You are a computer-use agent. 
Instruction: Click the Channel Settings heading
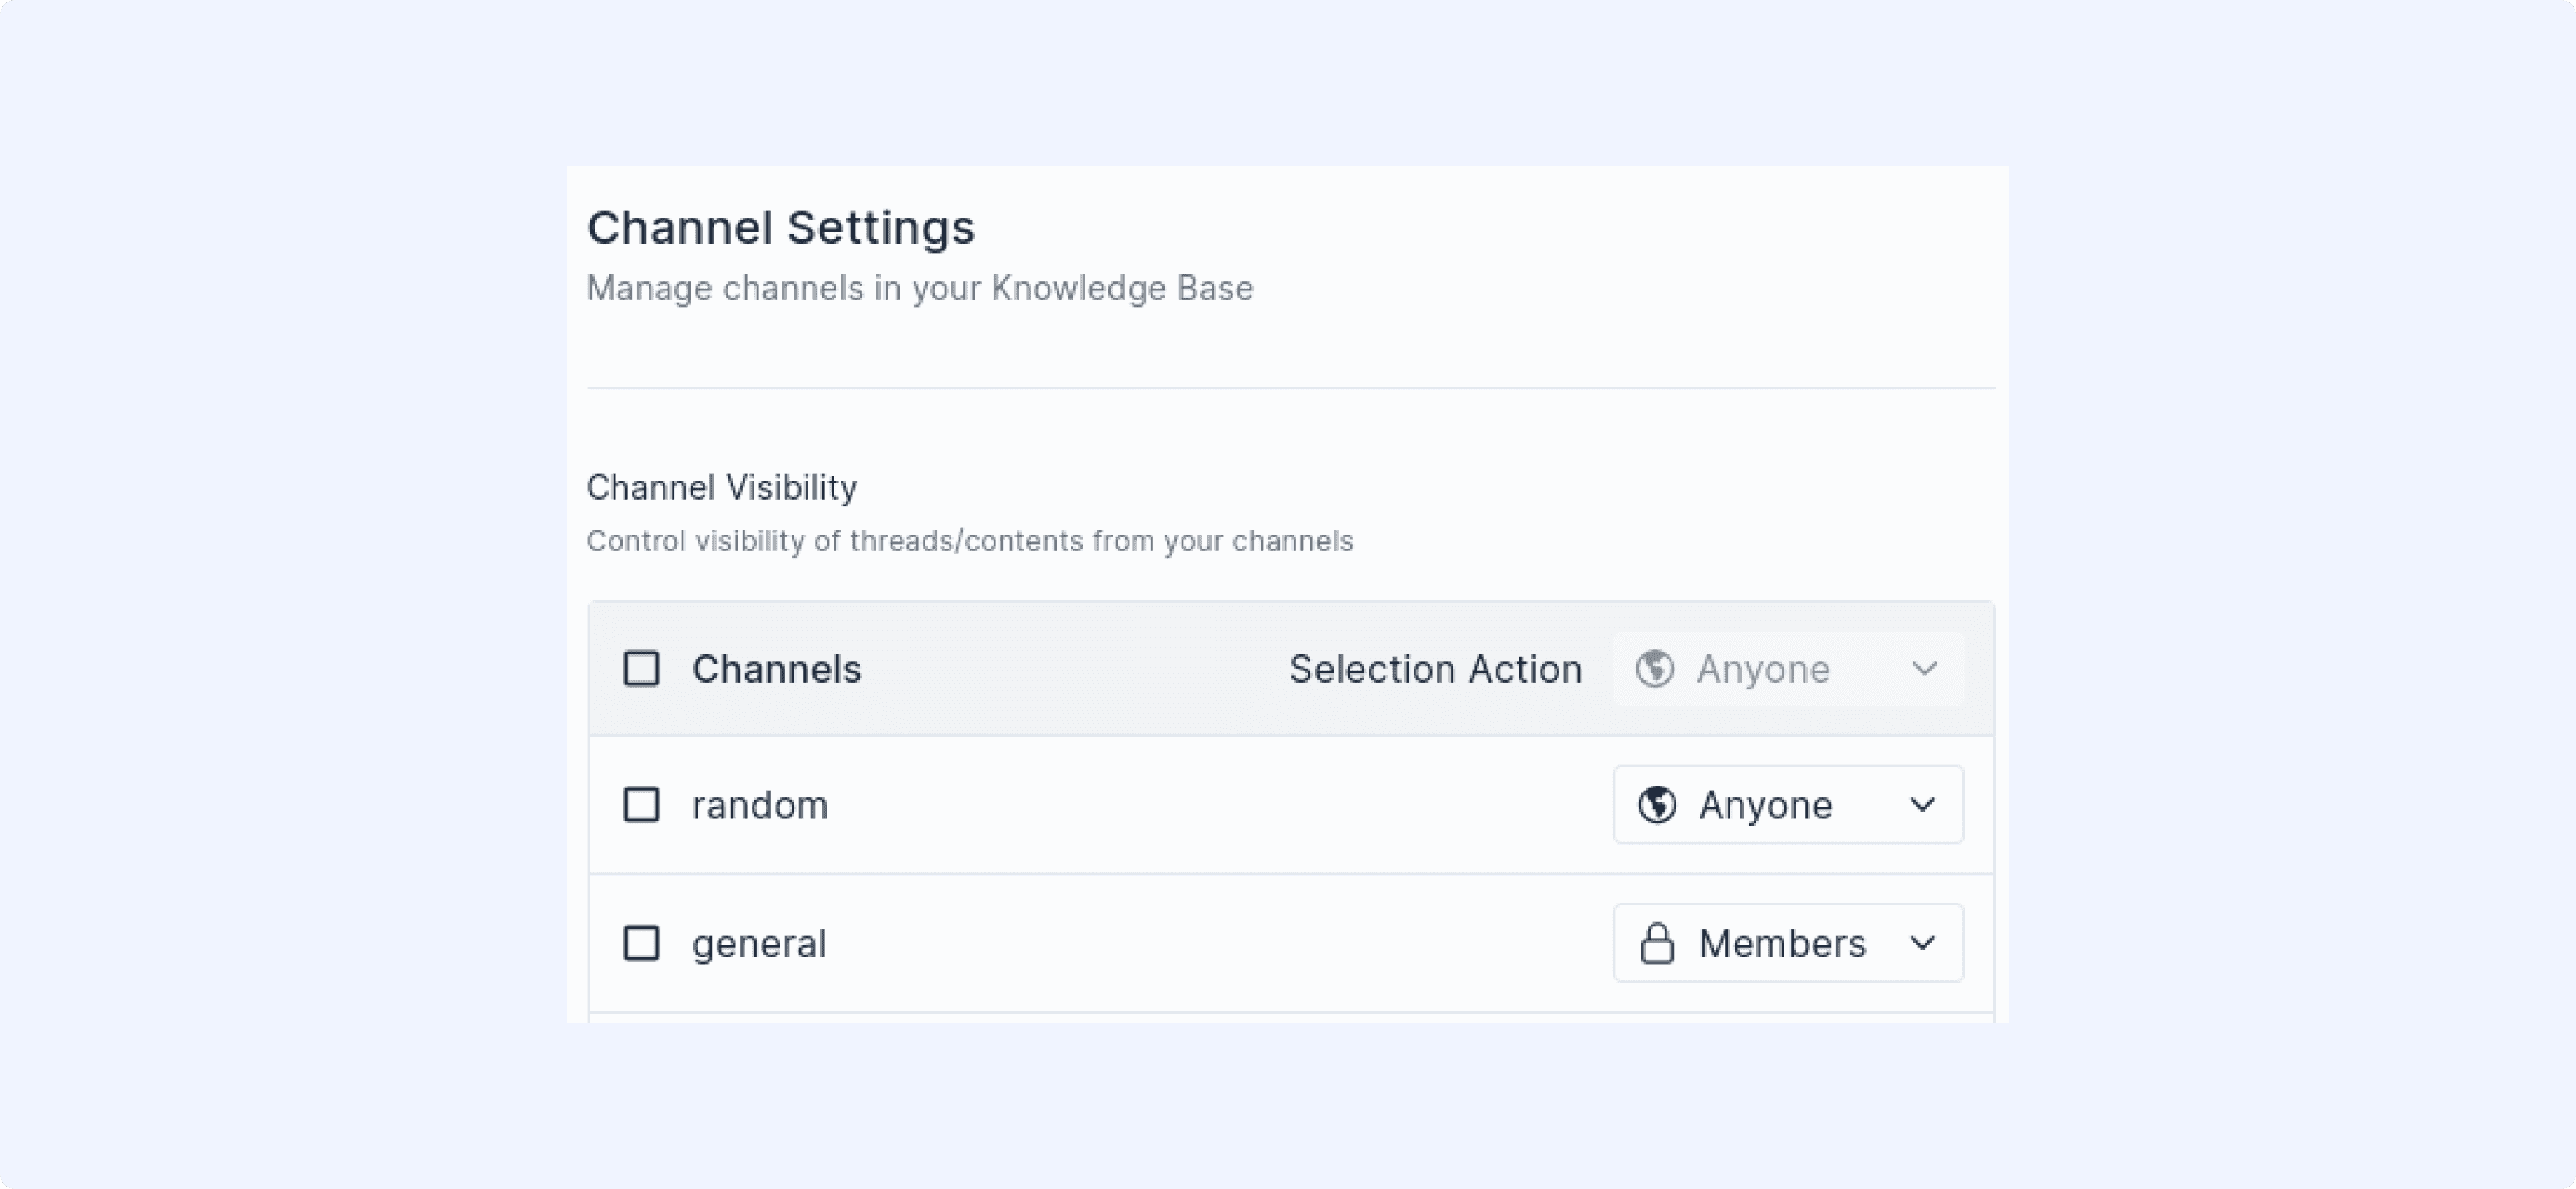(x=782, y=227)
